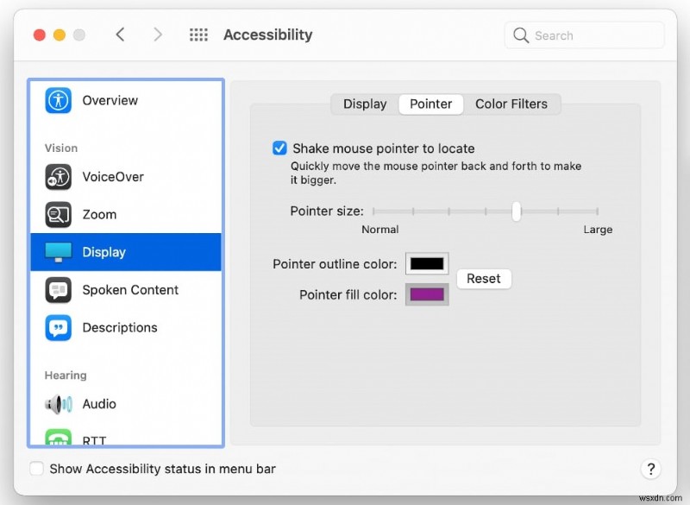Switch to the Color Filters tab
Screen dimensions: 690x505
511,104
